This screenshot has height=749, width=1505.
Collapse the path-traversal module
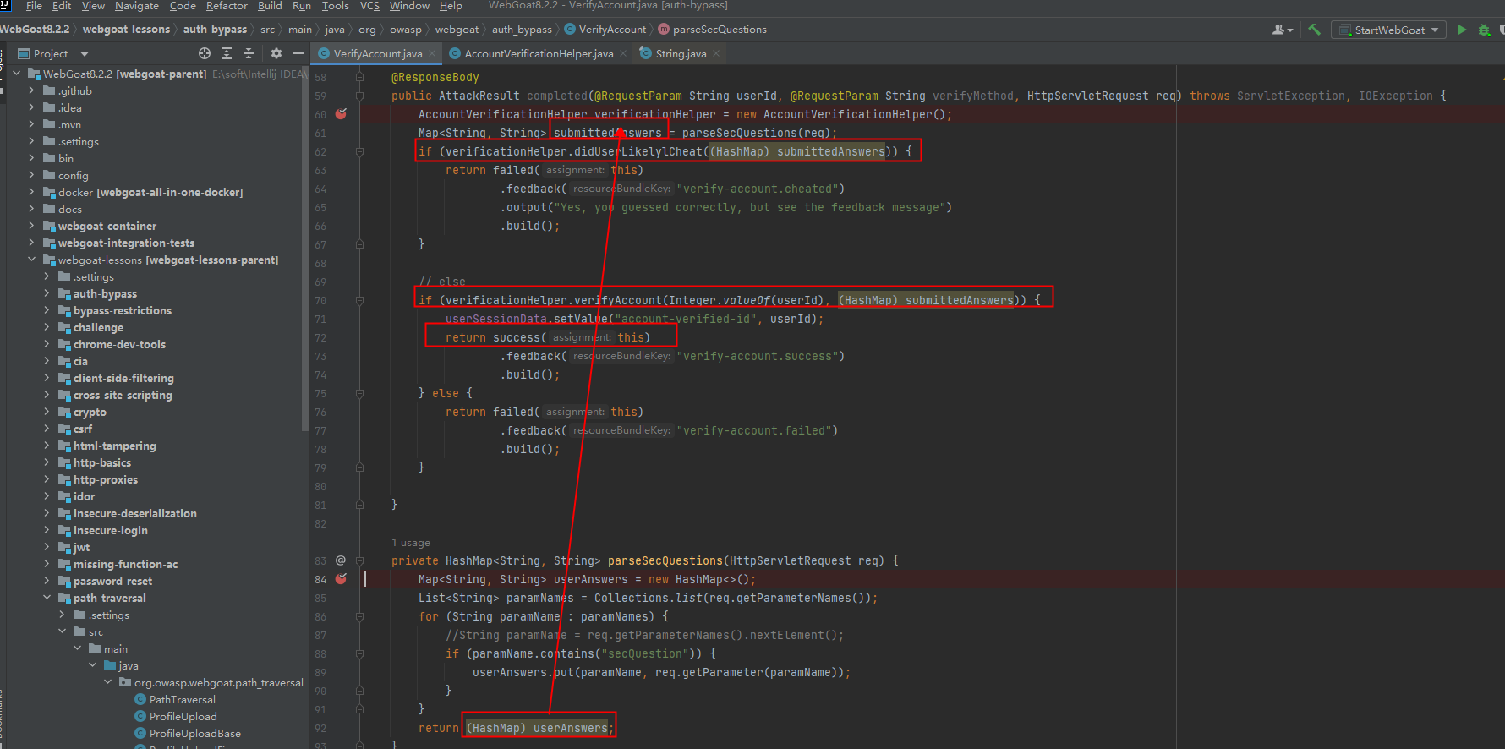(x=47, y=598)
